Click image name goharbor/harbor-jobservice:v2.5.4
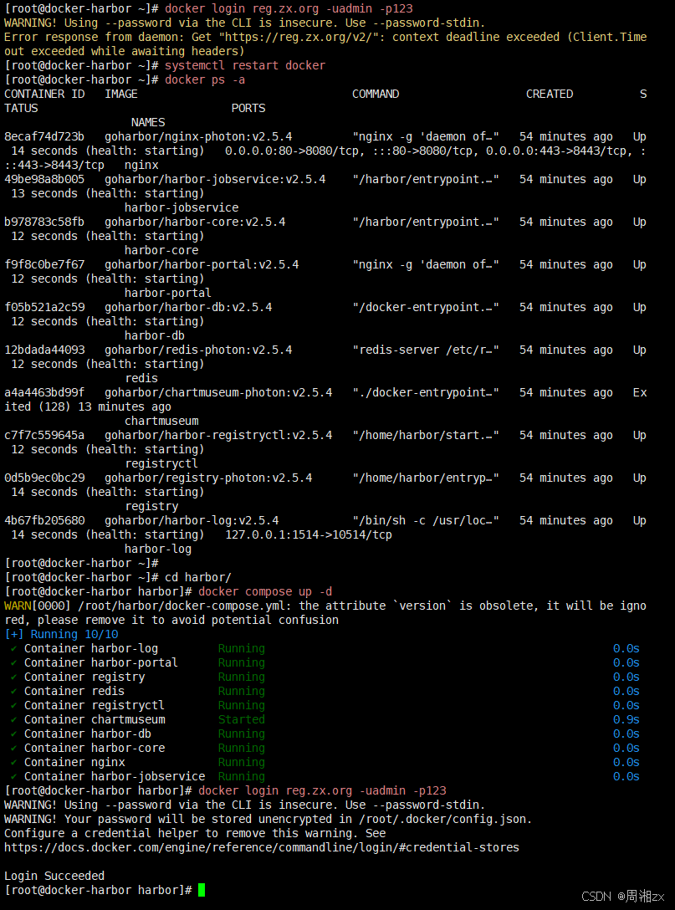Viewport: 675px width, 910px height. (x=215, y=179)
